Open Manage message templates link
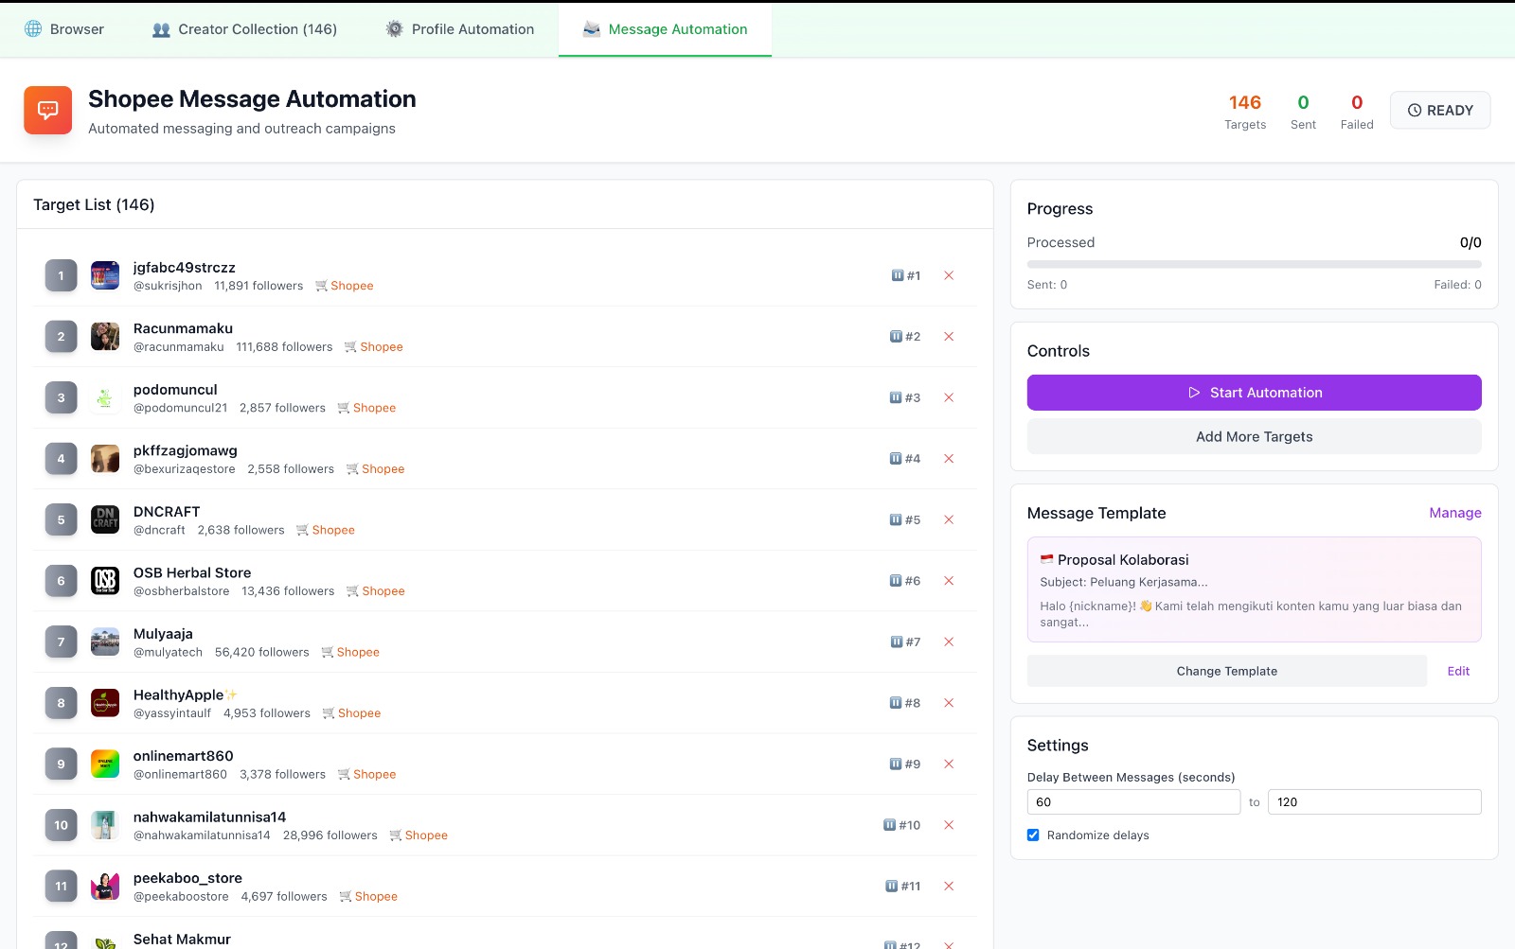Image resolution: width=1515 pixels, height=949 pixels. pos(1455,513)
